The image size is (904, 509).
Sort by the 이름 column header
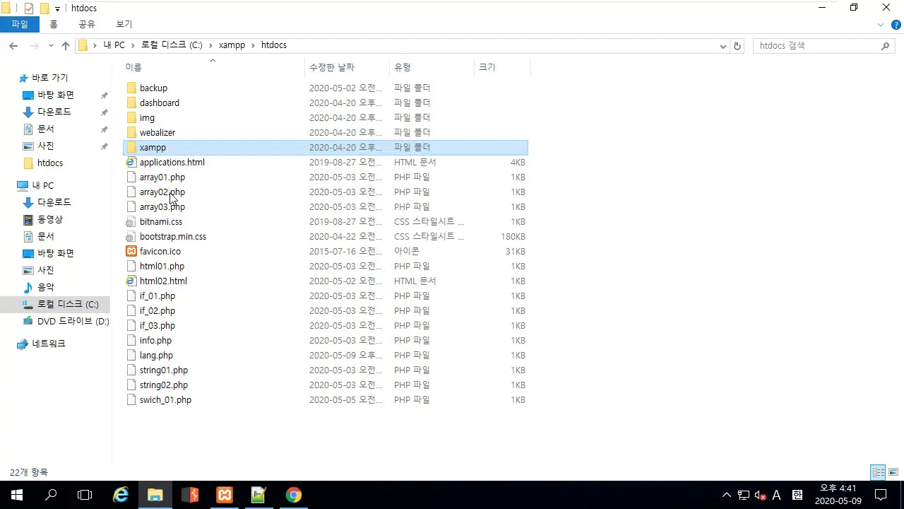pyautogui.click(x=215, y=67)
